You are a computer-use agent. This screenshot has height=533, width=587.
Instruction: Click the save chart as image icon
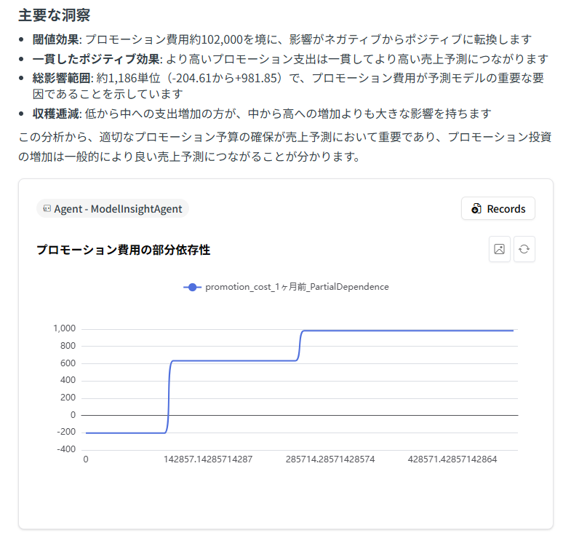pos(499,249)
